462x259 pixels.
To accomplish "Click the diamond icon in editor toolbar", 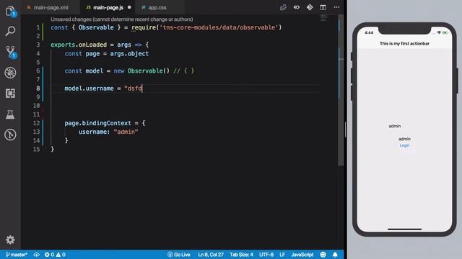I will coord(310,7).
